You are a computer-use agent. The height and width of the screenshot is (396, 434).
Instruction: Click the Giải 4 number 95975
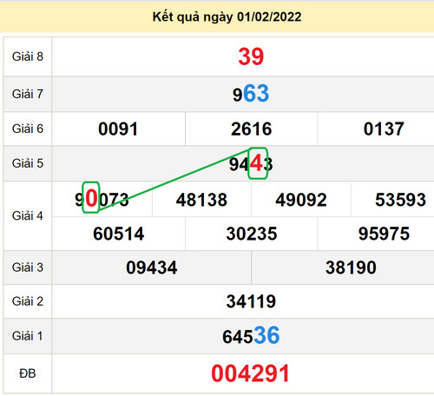point(384,234)
